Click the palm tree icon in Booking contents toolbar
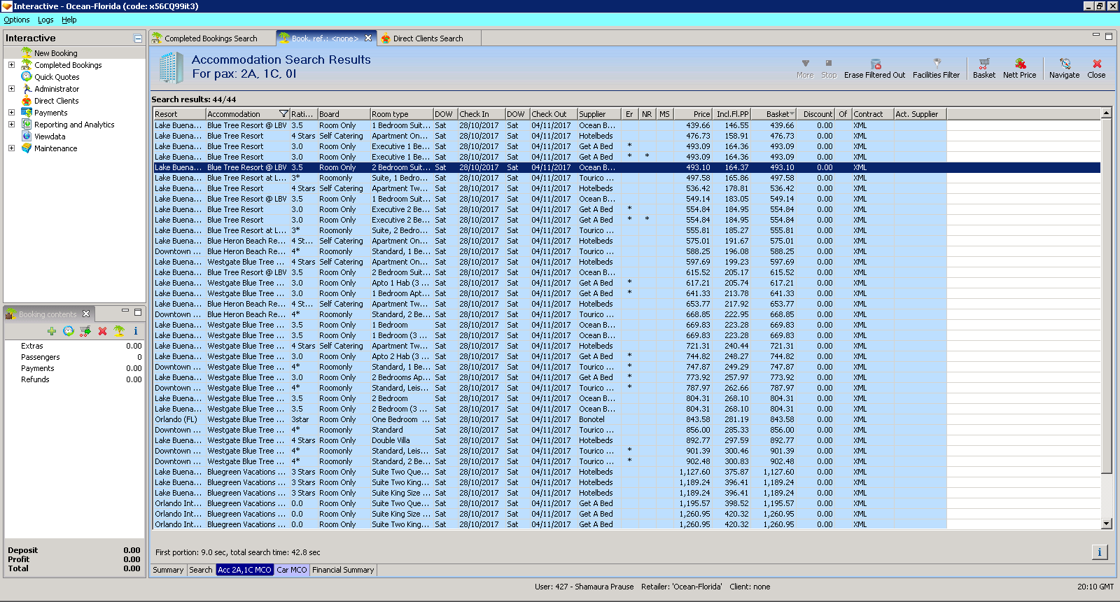1120x602 pixels. [x=119, y=331]
